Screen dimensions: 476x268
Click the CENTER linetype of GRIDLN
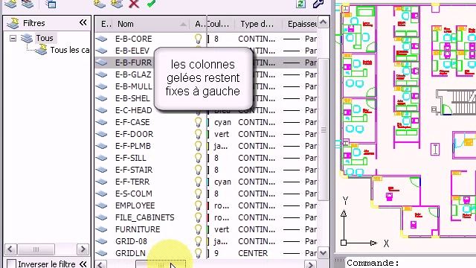coord(253,253)
